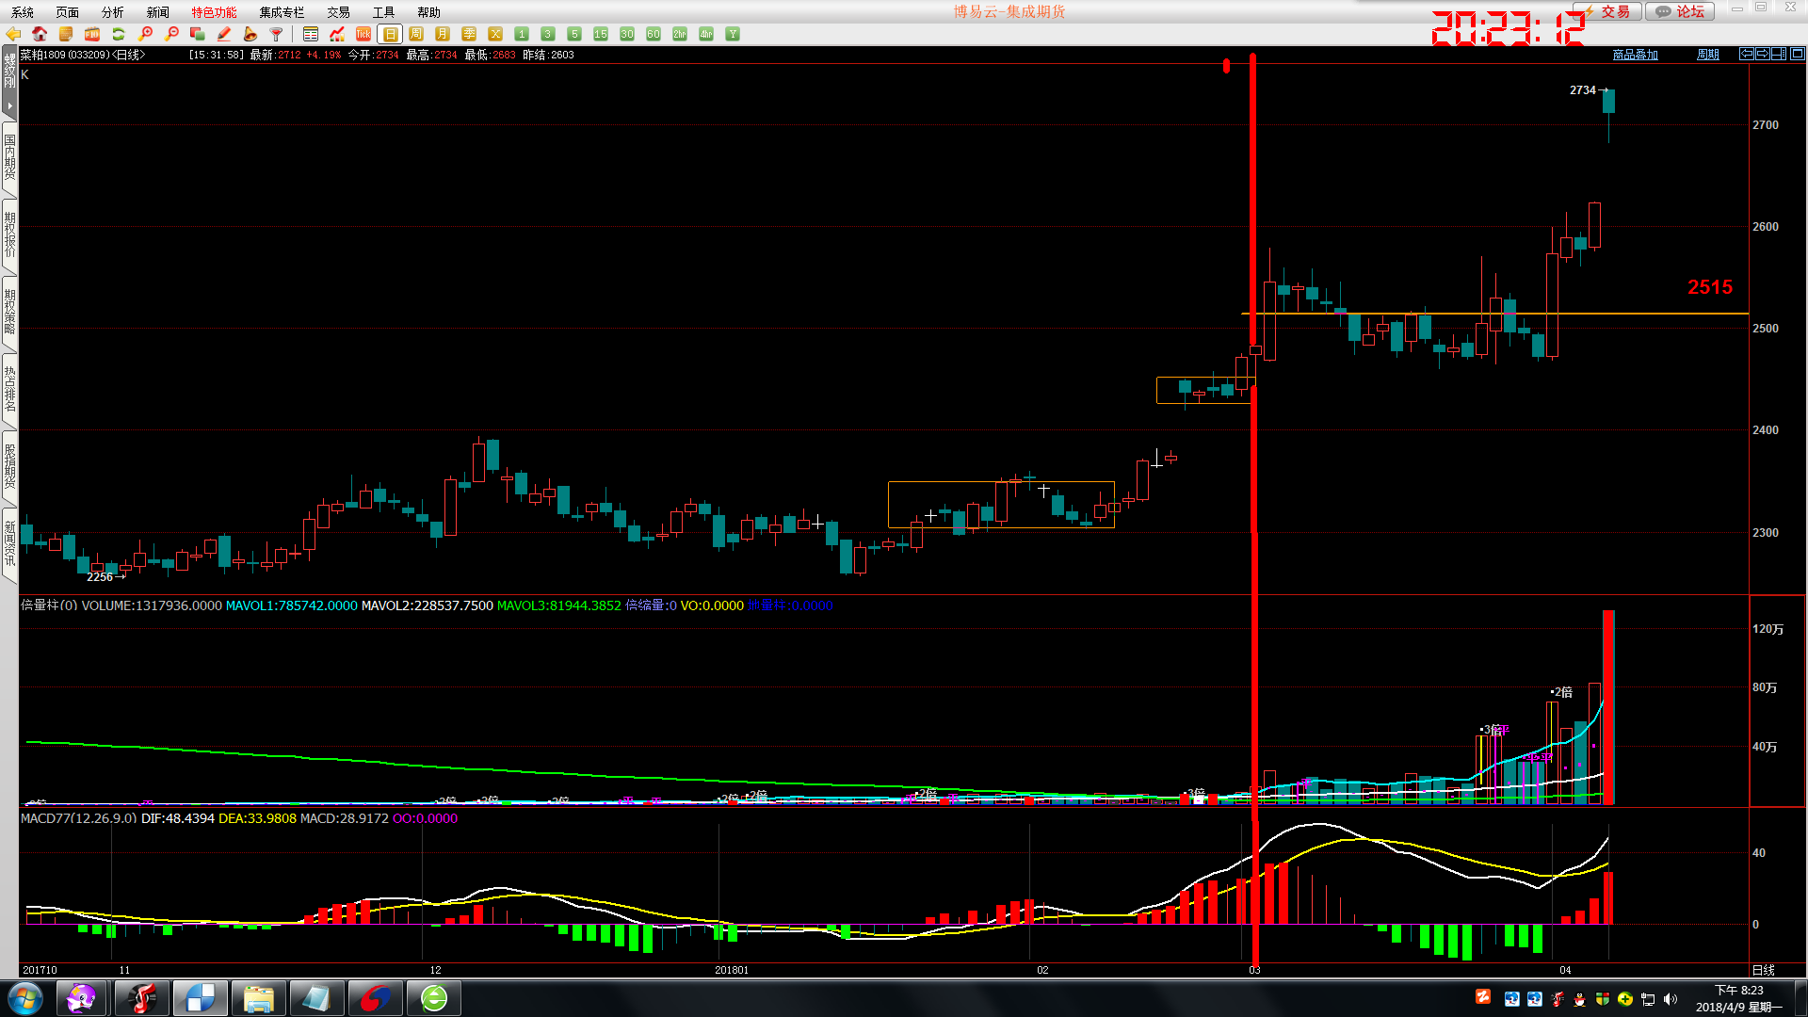Select the red pencil drawing tool
The height and width of the screenshot is (1017, 1808).
pos(224,34)
